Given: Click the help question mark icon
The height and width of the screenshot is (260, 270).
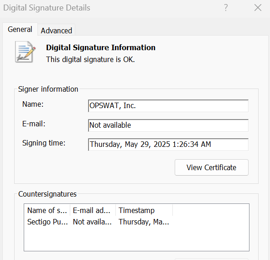Looking at the screenshot, I should tap(226, 8).
